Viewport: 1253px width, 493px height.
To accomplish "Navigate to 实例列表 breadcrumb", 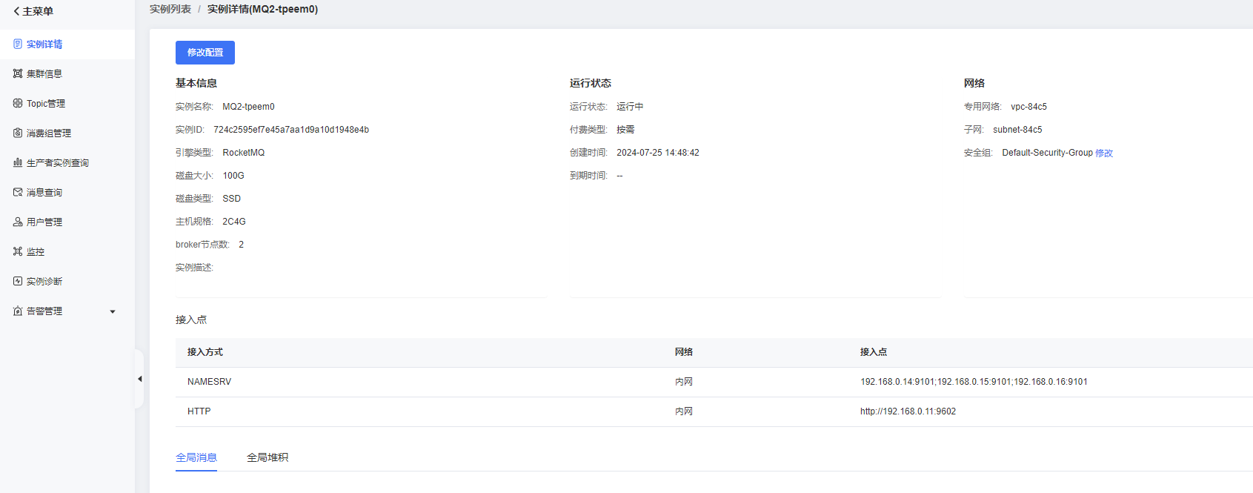I will coord(170,9).
